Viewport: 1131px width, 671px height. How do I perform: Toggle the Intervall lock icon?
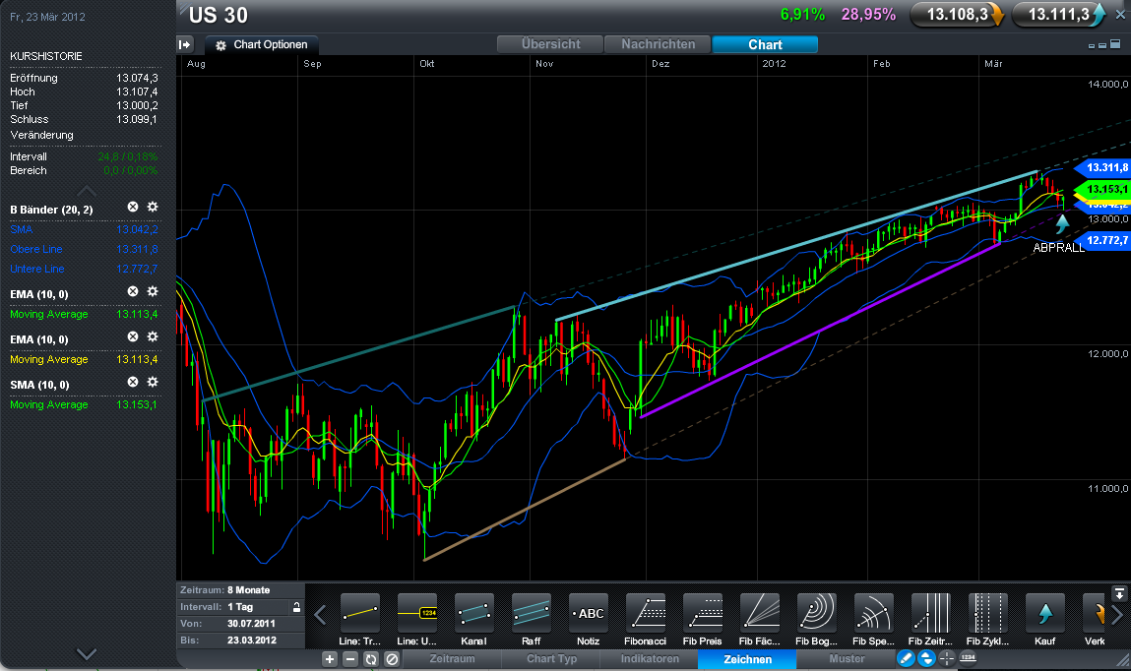[x=296, y=608]
